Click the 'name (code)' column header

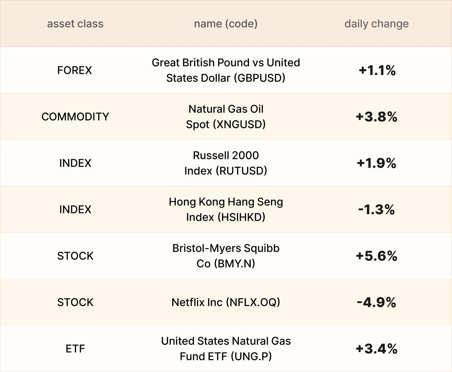(225, 24)
